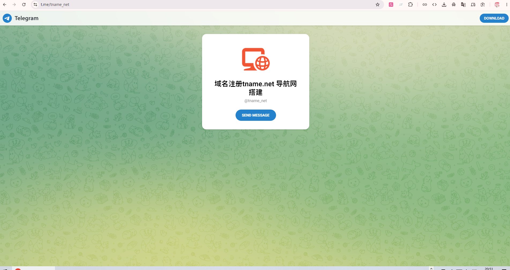
Task: Open the Extensions puzzle-piece menu
Action: coord(410,5)
